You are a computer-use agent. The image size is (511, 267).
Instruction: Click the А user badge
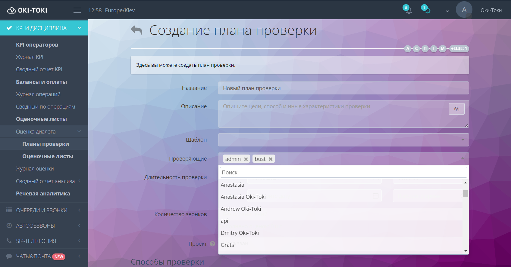(x=408, y=48)
